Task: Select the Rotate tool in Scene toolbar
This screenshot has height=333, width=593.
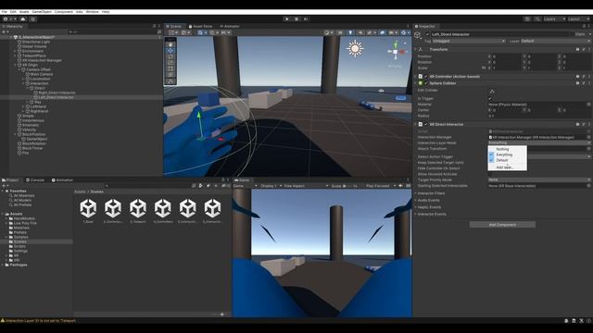Action: (x=170, y=56)
